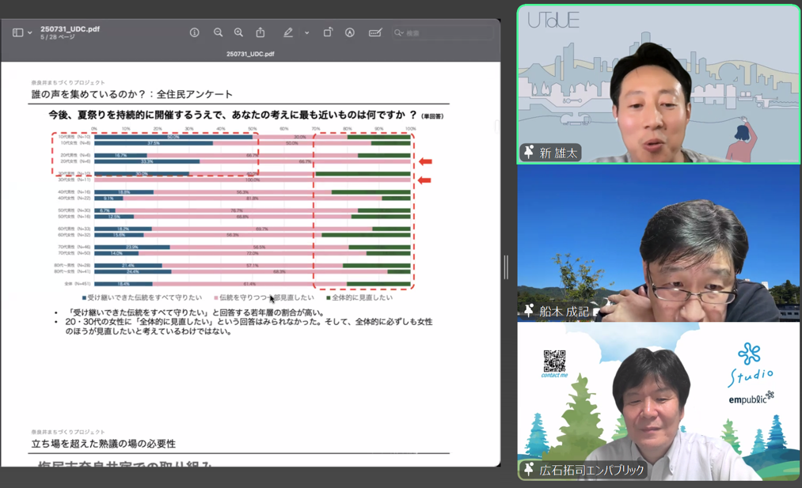Show the Markup toolbar
This screenshot has width=802, height=488.
pos(350,32)
